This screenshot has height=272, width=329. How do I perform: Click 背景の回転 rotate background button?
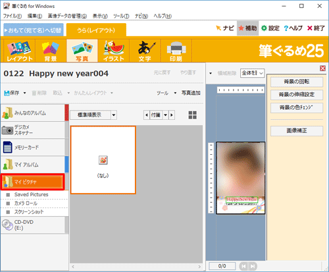pyautogui.click(x=297, y=82)
